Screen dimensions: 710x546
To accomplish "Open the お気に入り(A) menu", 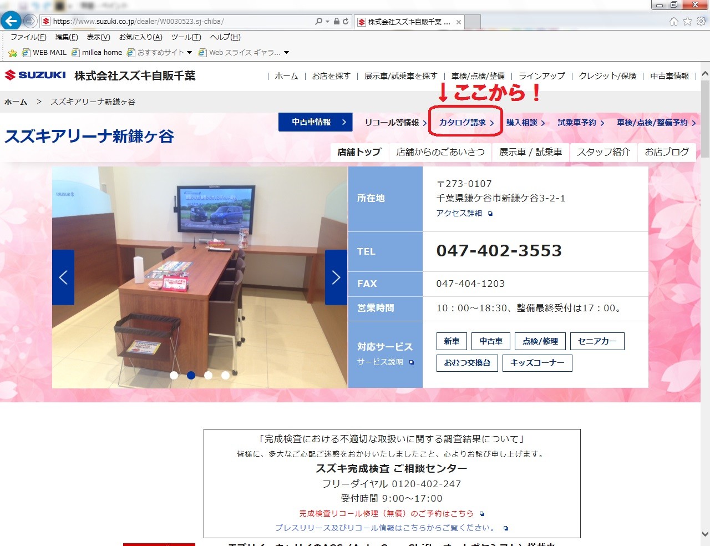I will point(141,37).
